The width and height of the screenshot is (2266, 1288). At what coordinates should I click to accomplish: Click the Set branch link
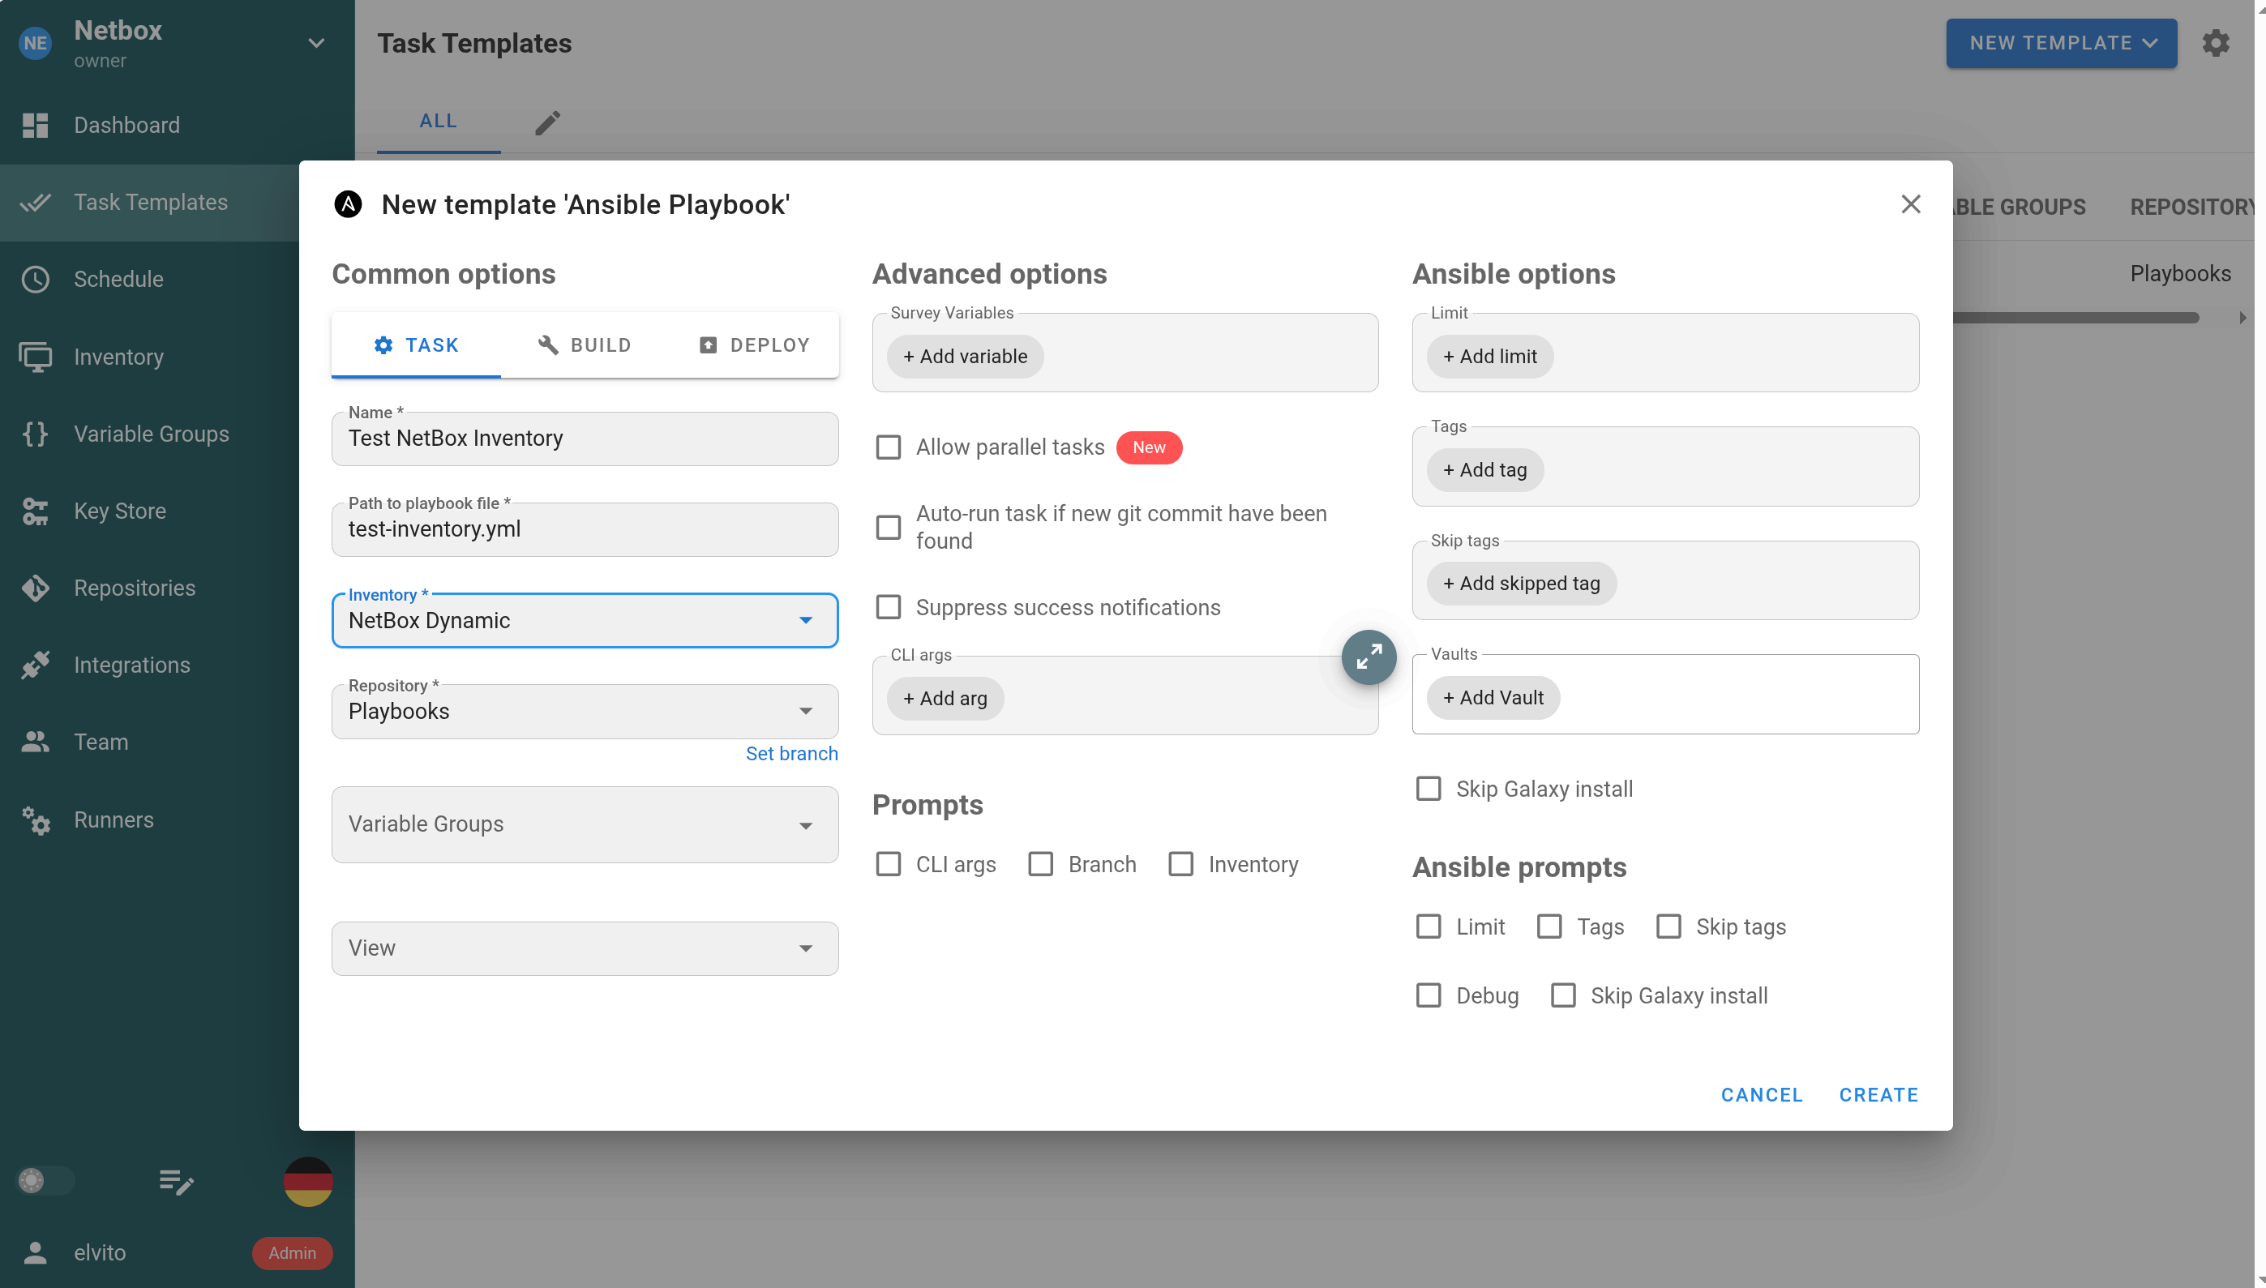coord(792,754)
